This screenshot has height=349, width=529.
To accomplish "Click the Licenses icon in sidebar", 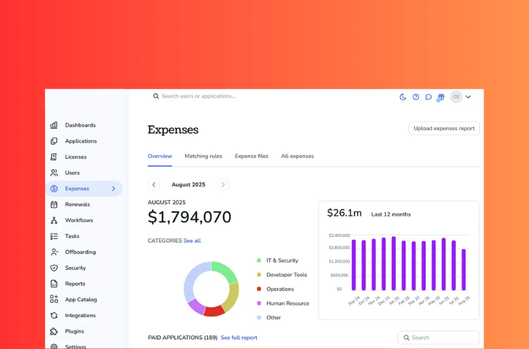I will click(x=54, y=157).
